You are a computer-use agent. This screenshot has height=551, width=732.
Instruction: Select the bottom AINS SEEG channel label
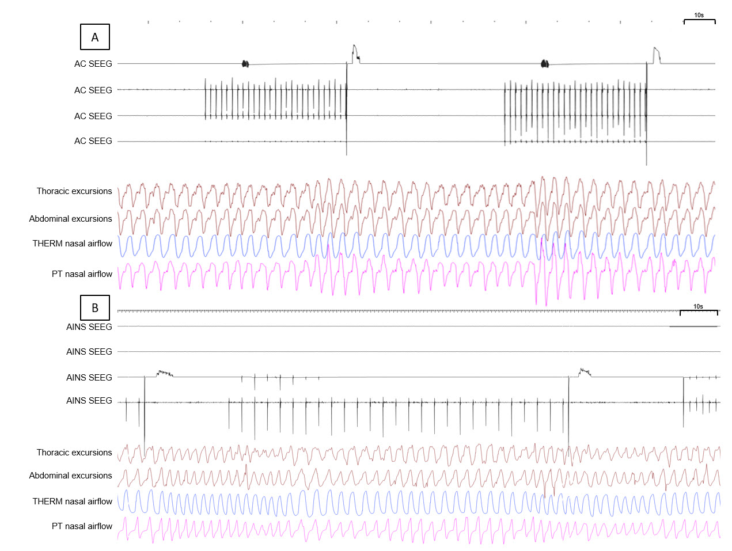pos(89,401)
